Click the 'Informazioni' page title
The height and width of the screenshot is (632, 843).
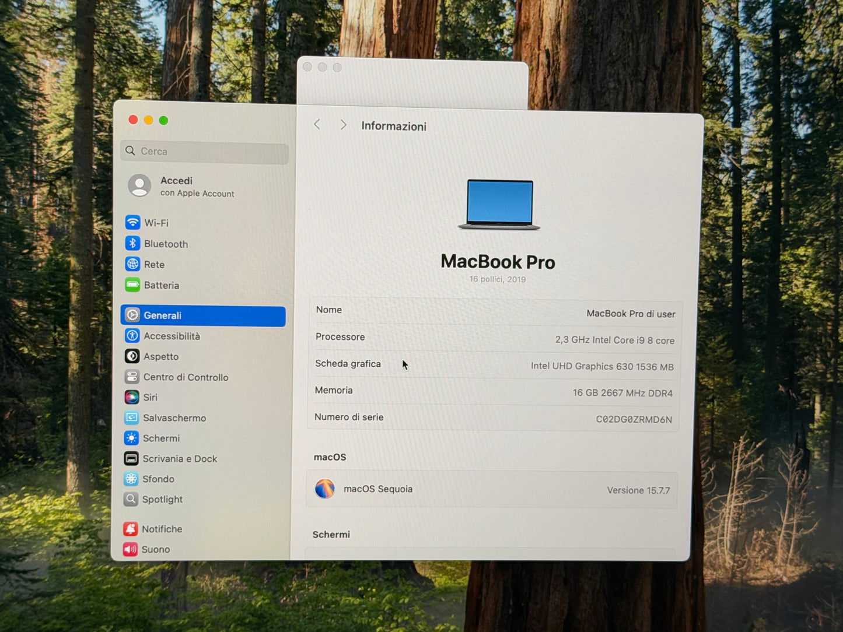pyautogui.click(x=394, y=126)
